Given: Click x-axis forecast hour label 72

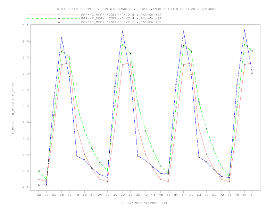Looking at the screenshot, I should [x=222, y=195].
